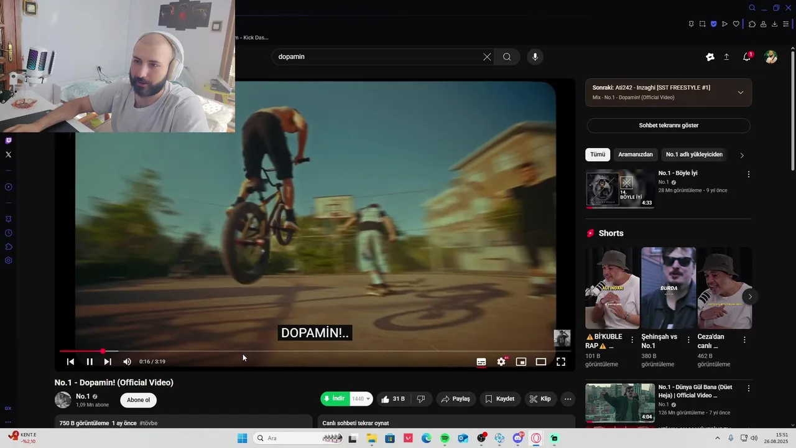Open the 'Bİ'KUBLE RAP' short

[x=613, y=288]
